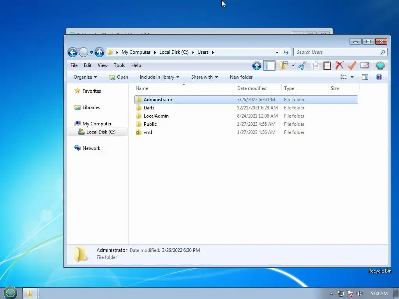This screenshot has height=299, width=399.
Task: Open the folder options icon in Classic toolbar
Action: 284,65
